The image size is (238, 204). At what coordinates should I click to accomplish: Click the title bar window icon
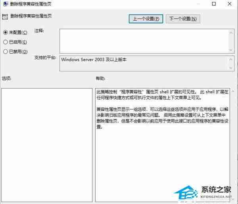[x=6, y=4]
